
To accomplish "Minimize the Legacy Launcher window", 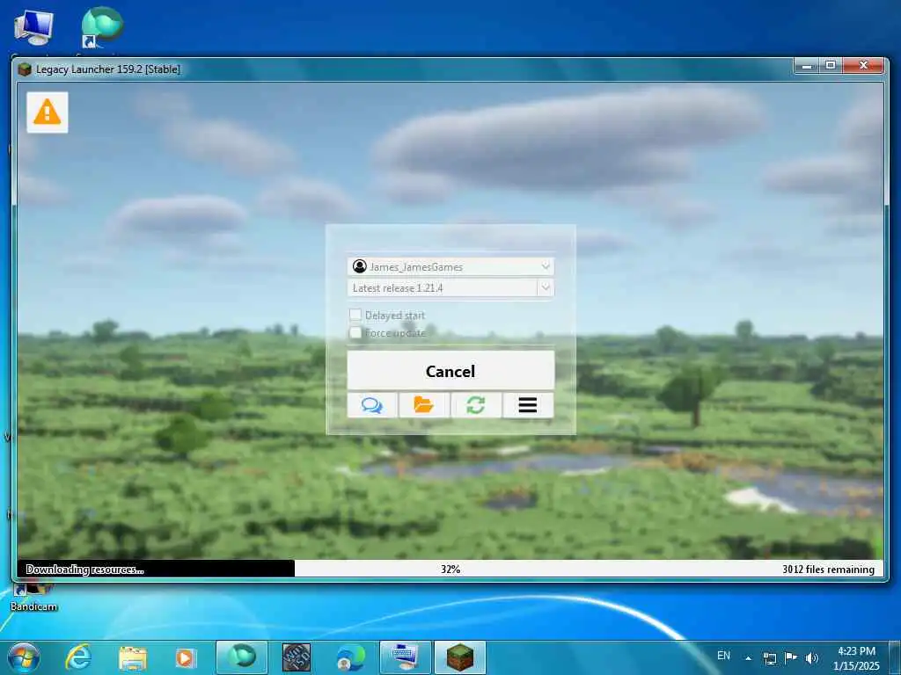I will coord(807,65).
